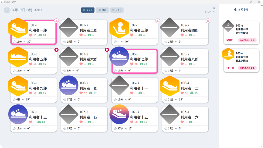Select the name 利用者四郎

[190, 30]
